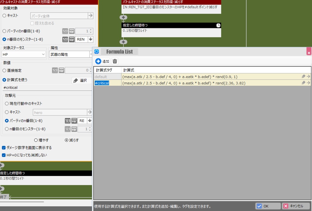The width and height of the screenshot is (312, 211).
Task: Click the arrow beside hero cast field
Action: 90,112
